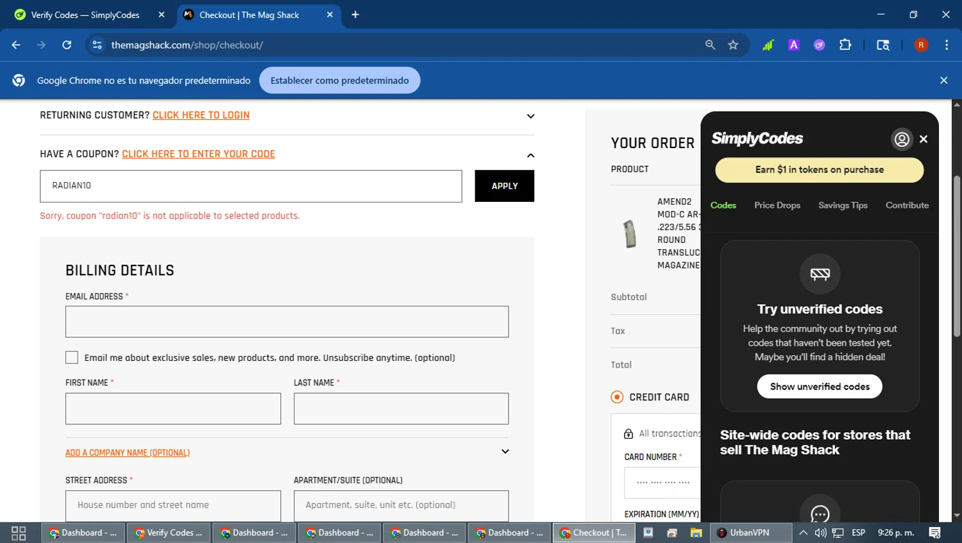This screenshot has width=962, height=543.
Task: Focus the Apartment/Suite field
Action: (x=401, y=506)
